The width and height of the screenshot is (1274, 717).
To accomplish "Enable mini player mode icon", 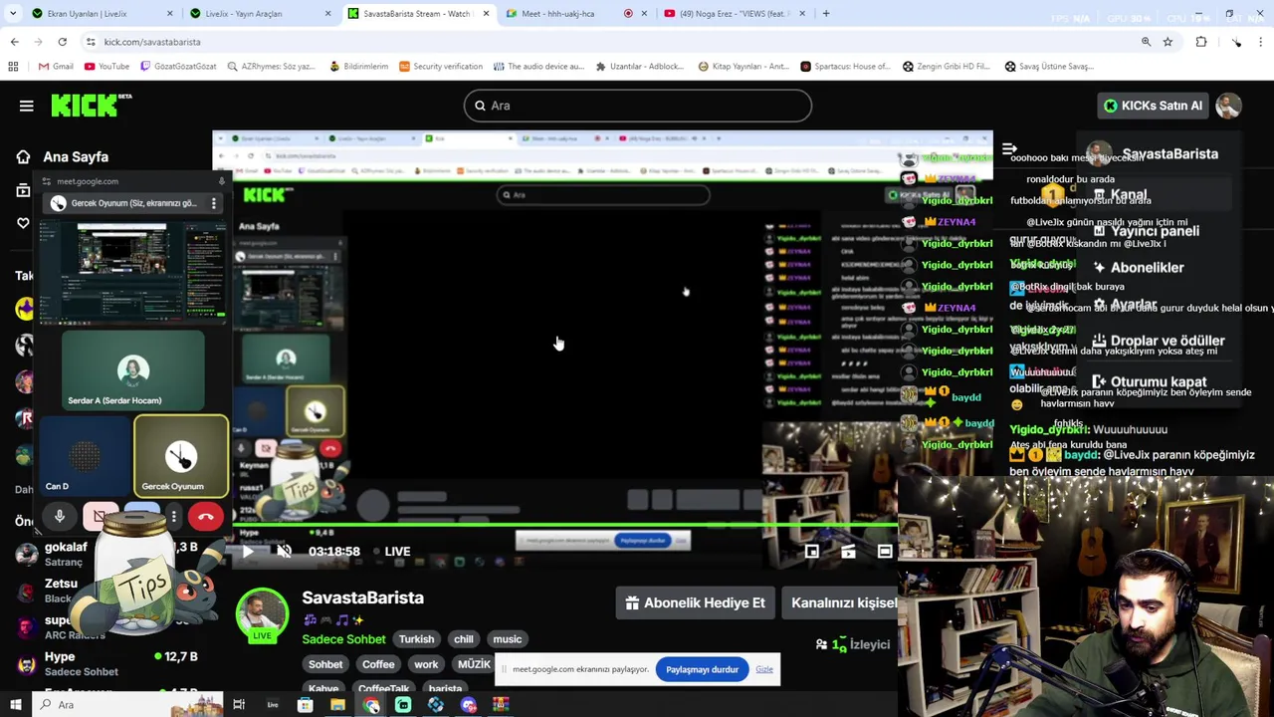I will pyautogui.click(x=812, y=551).
